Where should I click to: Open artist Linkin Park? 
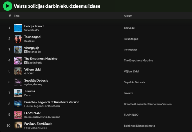(x=35, y=63)
